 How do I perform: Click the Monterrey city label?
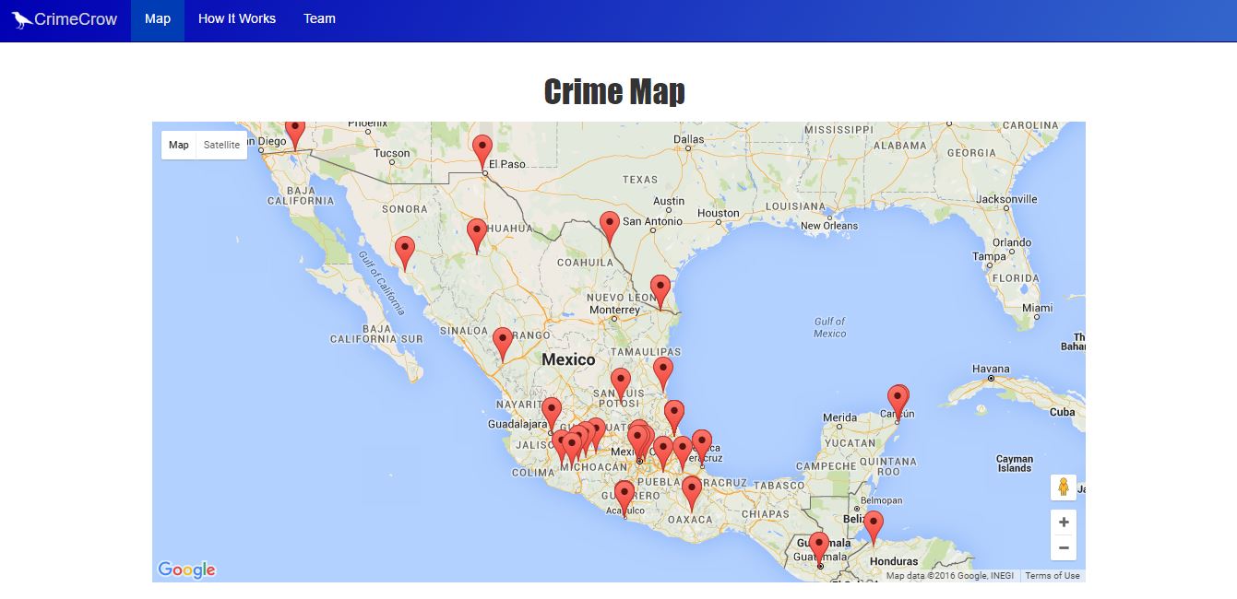(613, 311)
